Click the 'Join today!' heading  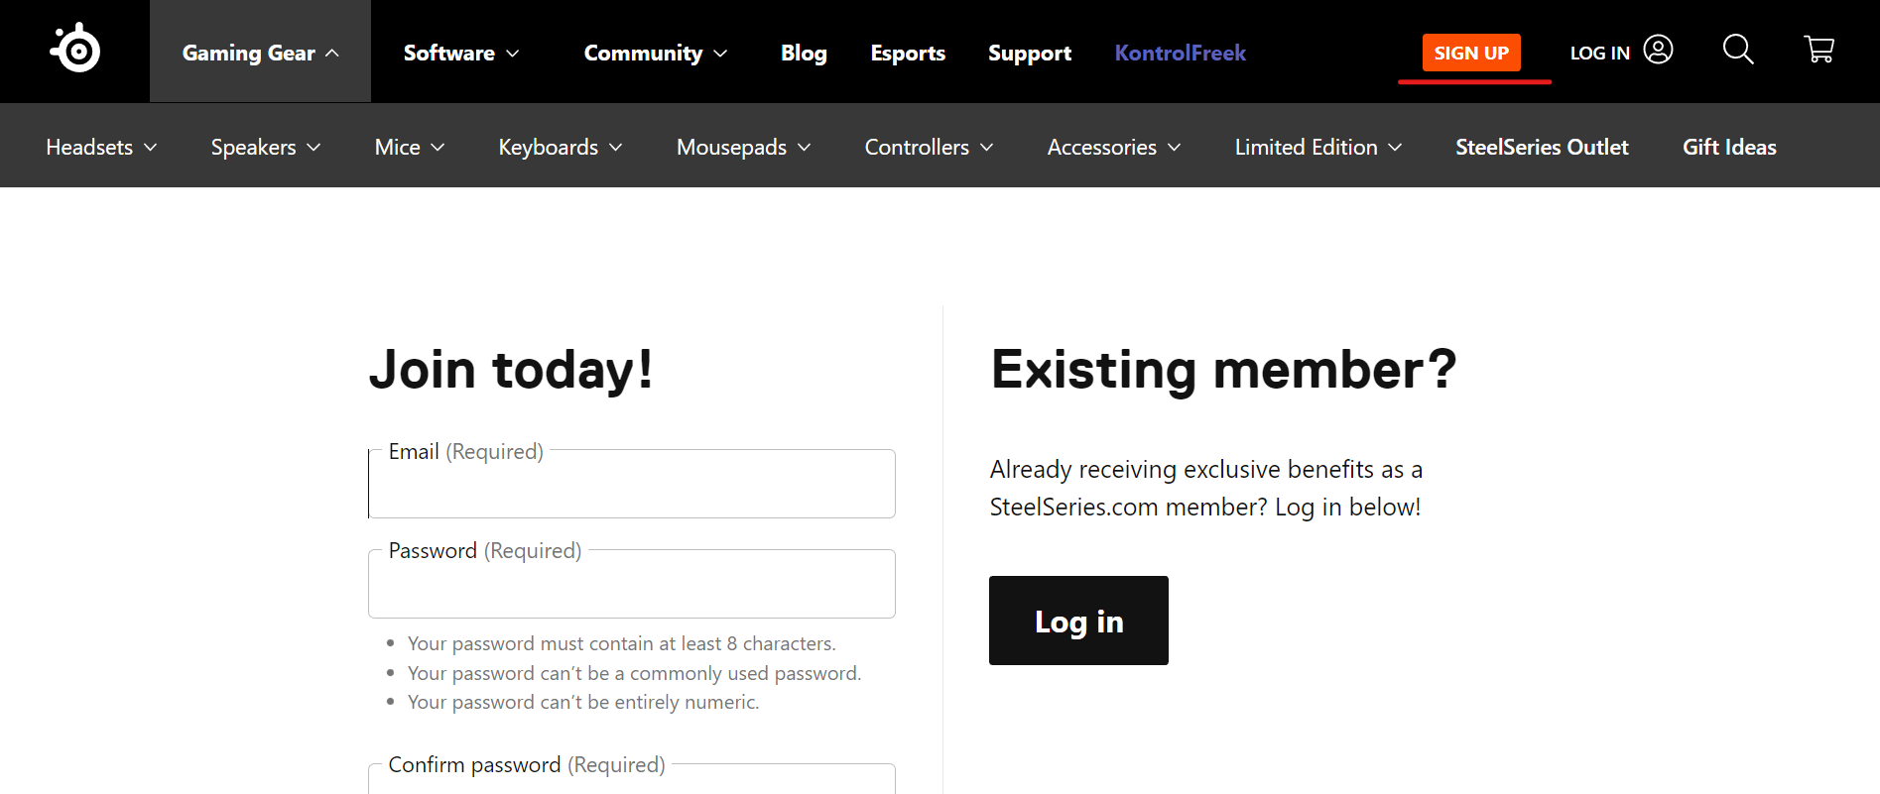[x=511, y=370]
